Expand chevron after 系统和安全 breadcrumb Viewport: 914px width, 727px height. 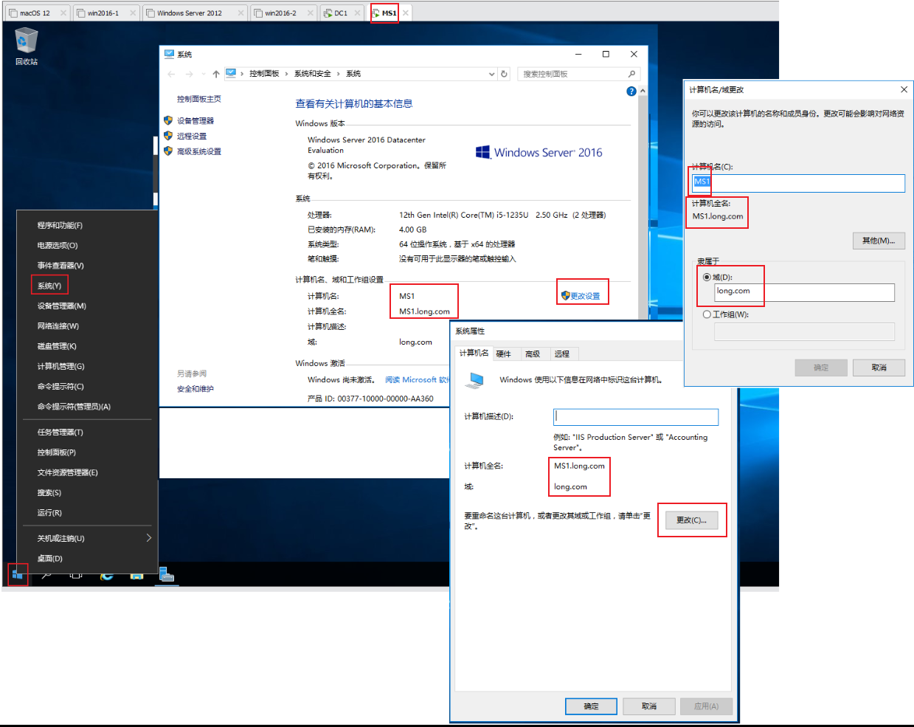pos(339,74)
